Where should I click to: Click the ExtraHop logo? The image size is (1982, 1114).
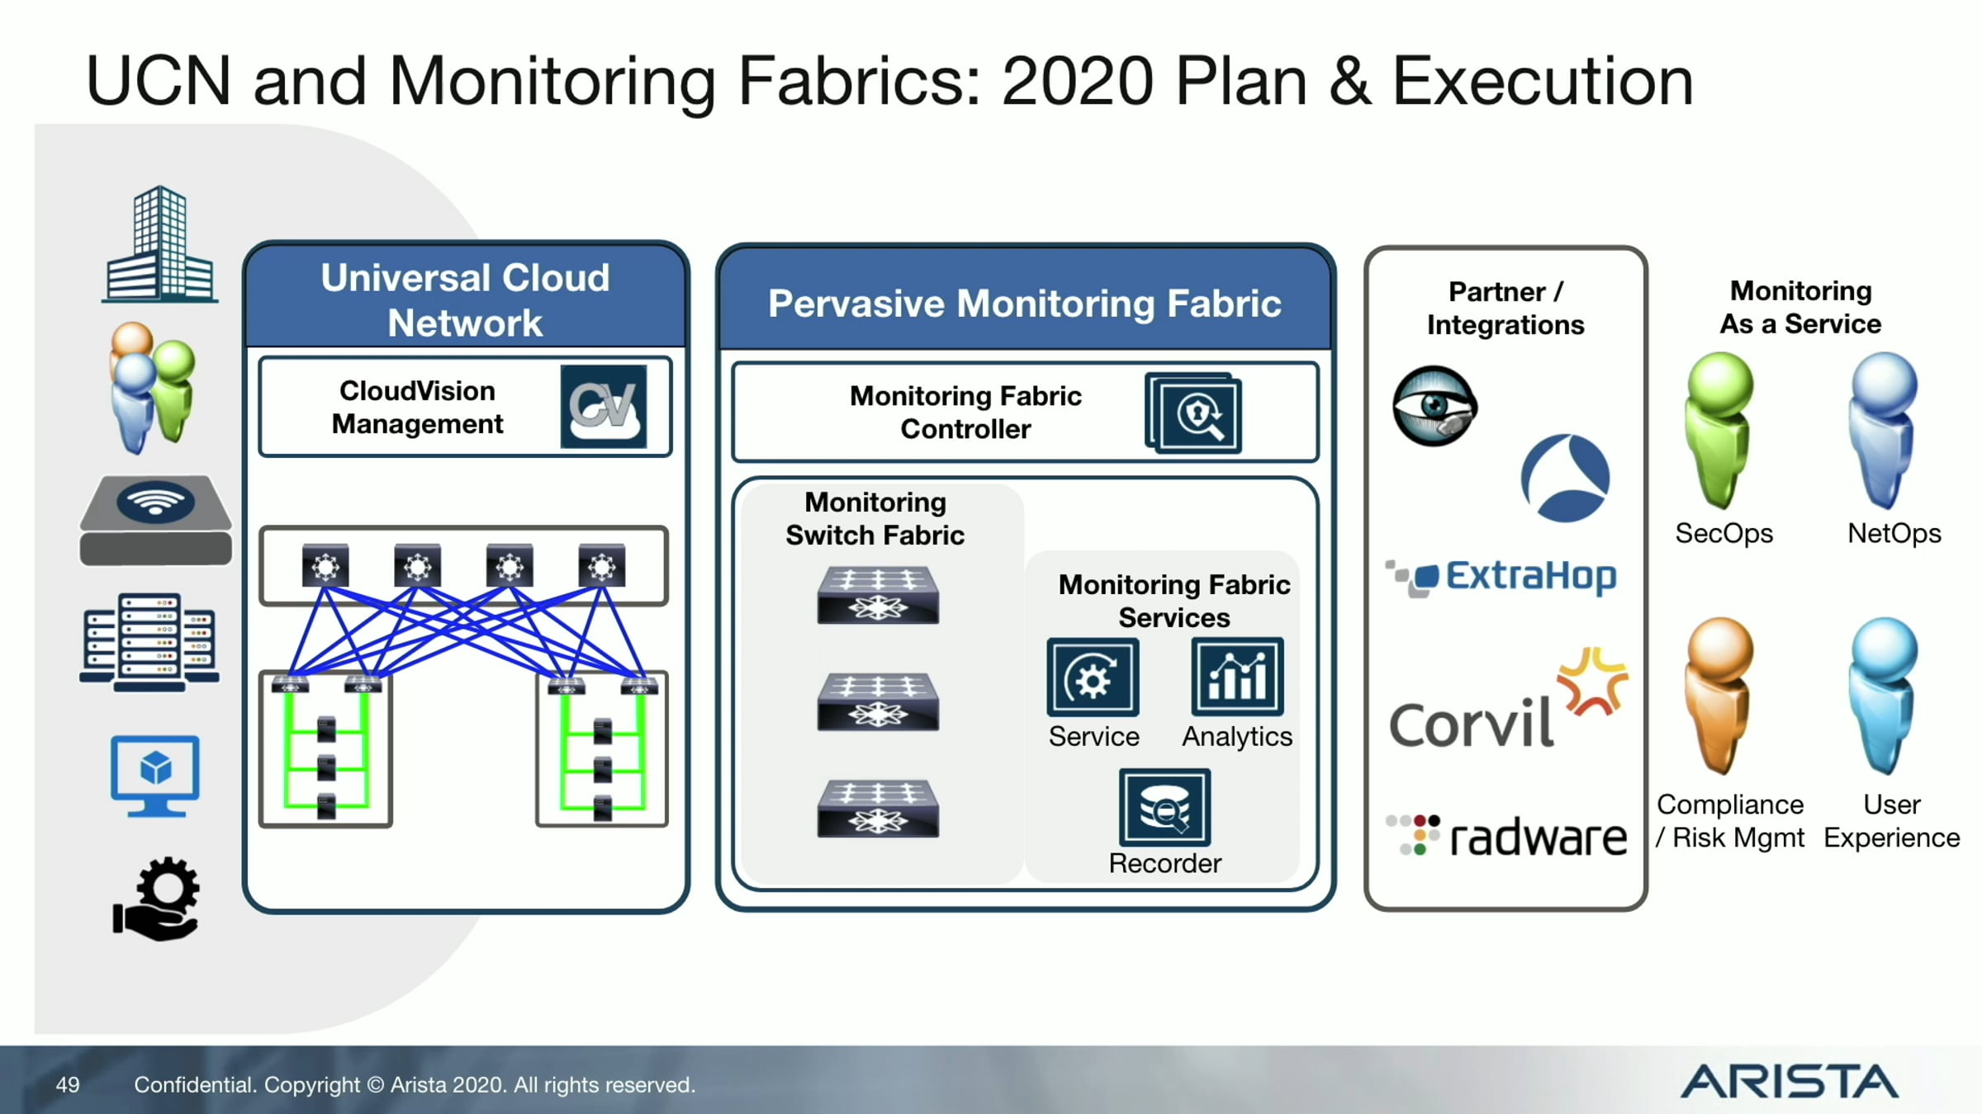[x=1501, y=577]
